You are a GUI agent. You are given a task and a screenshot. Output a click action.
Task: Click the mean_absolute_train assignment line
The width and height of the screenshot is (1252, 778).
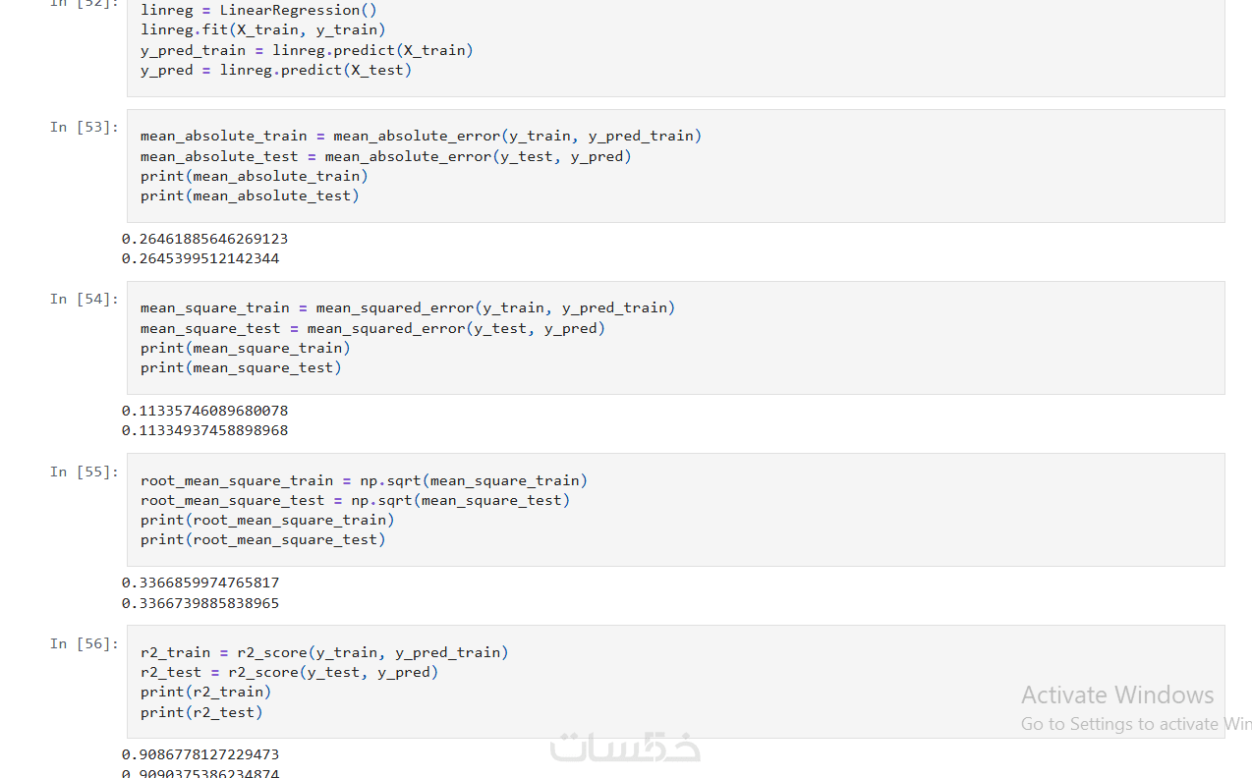421,136
